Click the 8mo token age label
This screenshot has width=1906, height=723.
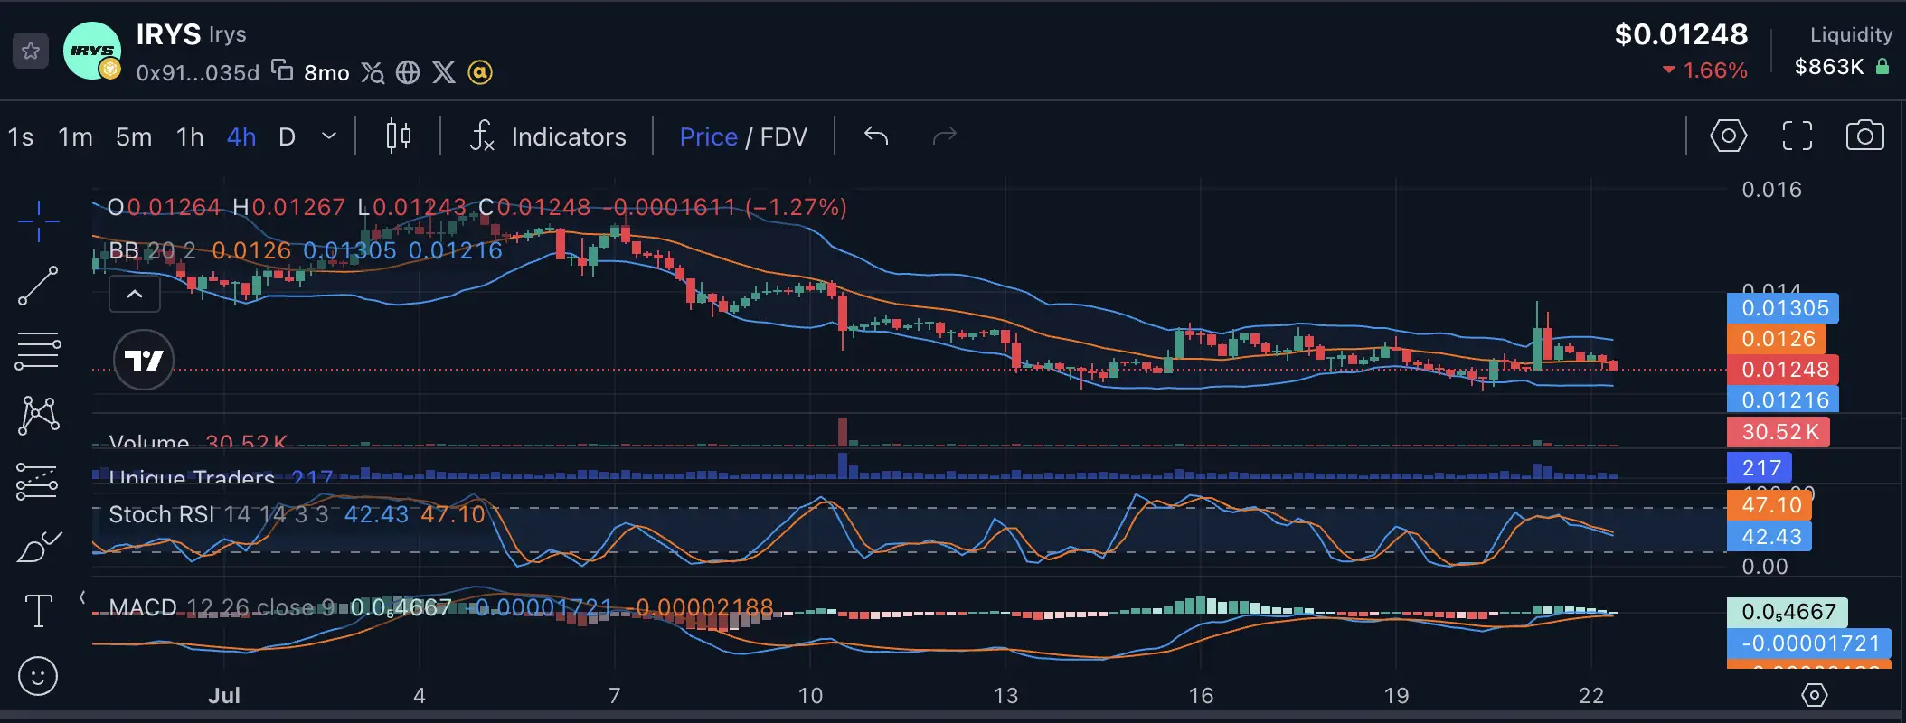326,73
